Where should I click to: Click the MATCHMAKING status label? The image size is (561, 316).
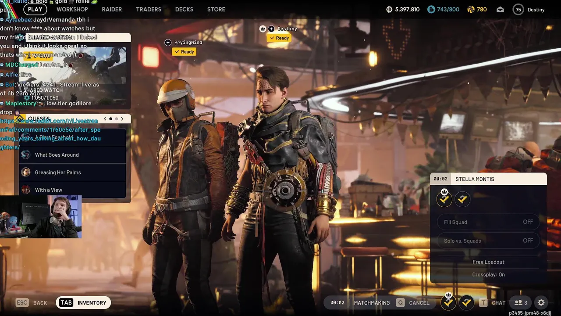[x=372, y=303]
